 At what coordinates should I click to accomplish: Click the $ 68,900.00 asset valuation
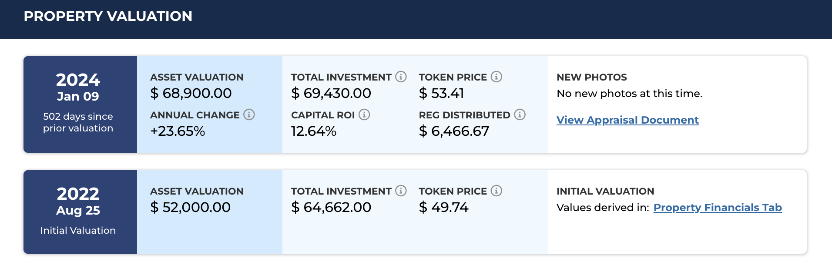click(x=191, y=93)
